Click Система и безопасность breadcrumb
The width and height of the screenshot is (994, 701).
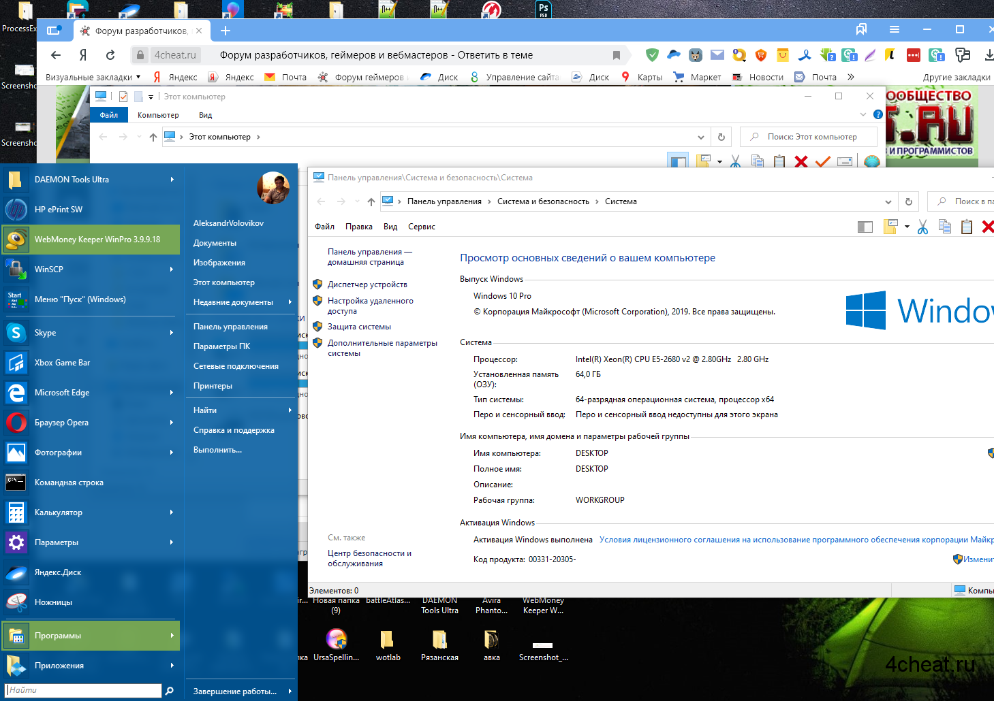(x=543, y=201)
